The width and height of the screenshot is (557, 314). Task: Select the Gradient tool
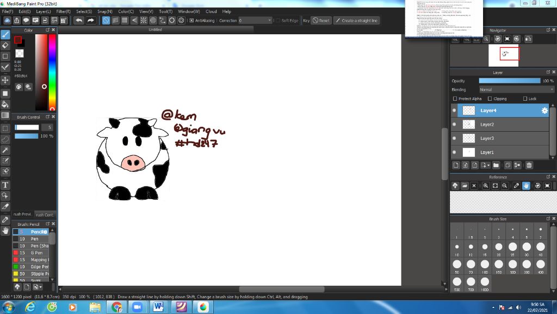(5, 115)
